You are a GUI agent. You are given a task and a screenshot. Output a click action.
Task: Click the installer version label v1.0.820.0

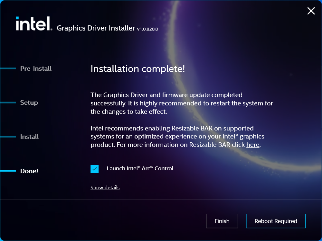tap(147, 30)
